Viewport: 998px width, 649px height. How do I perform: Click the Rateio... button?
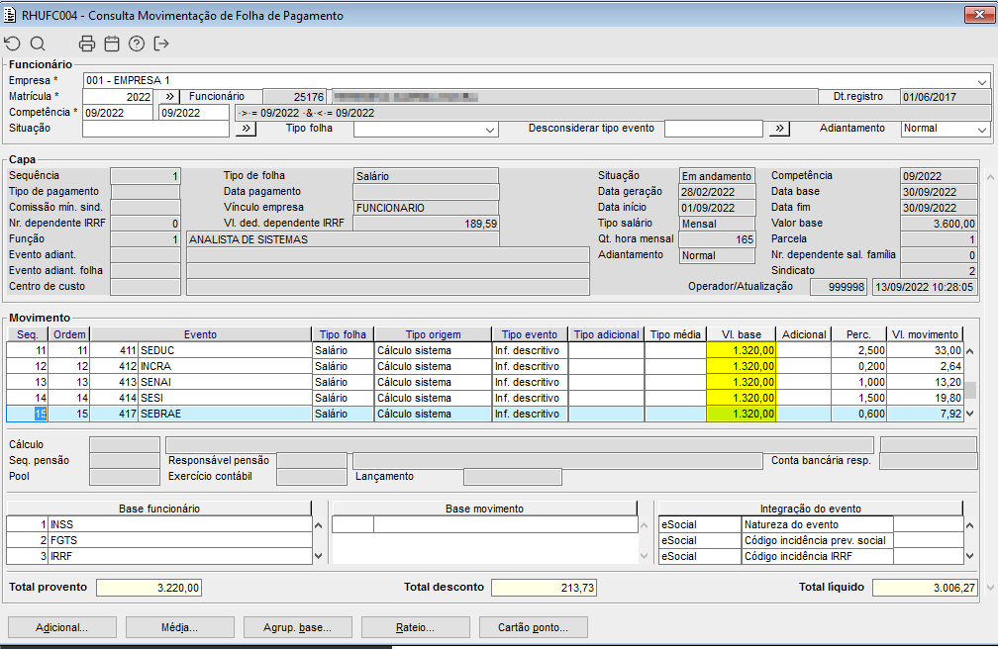pos(415,627)
